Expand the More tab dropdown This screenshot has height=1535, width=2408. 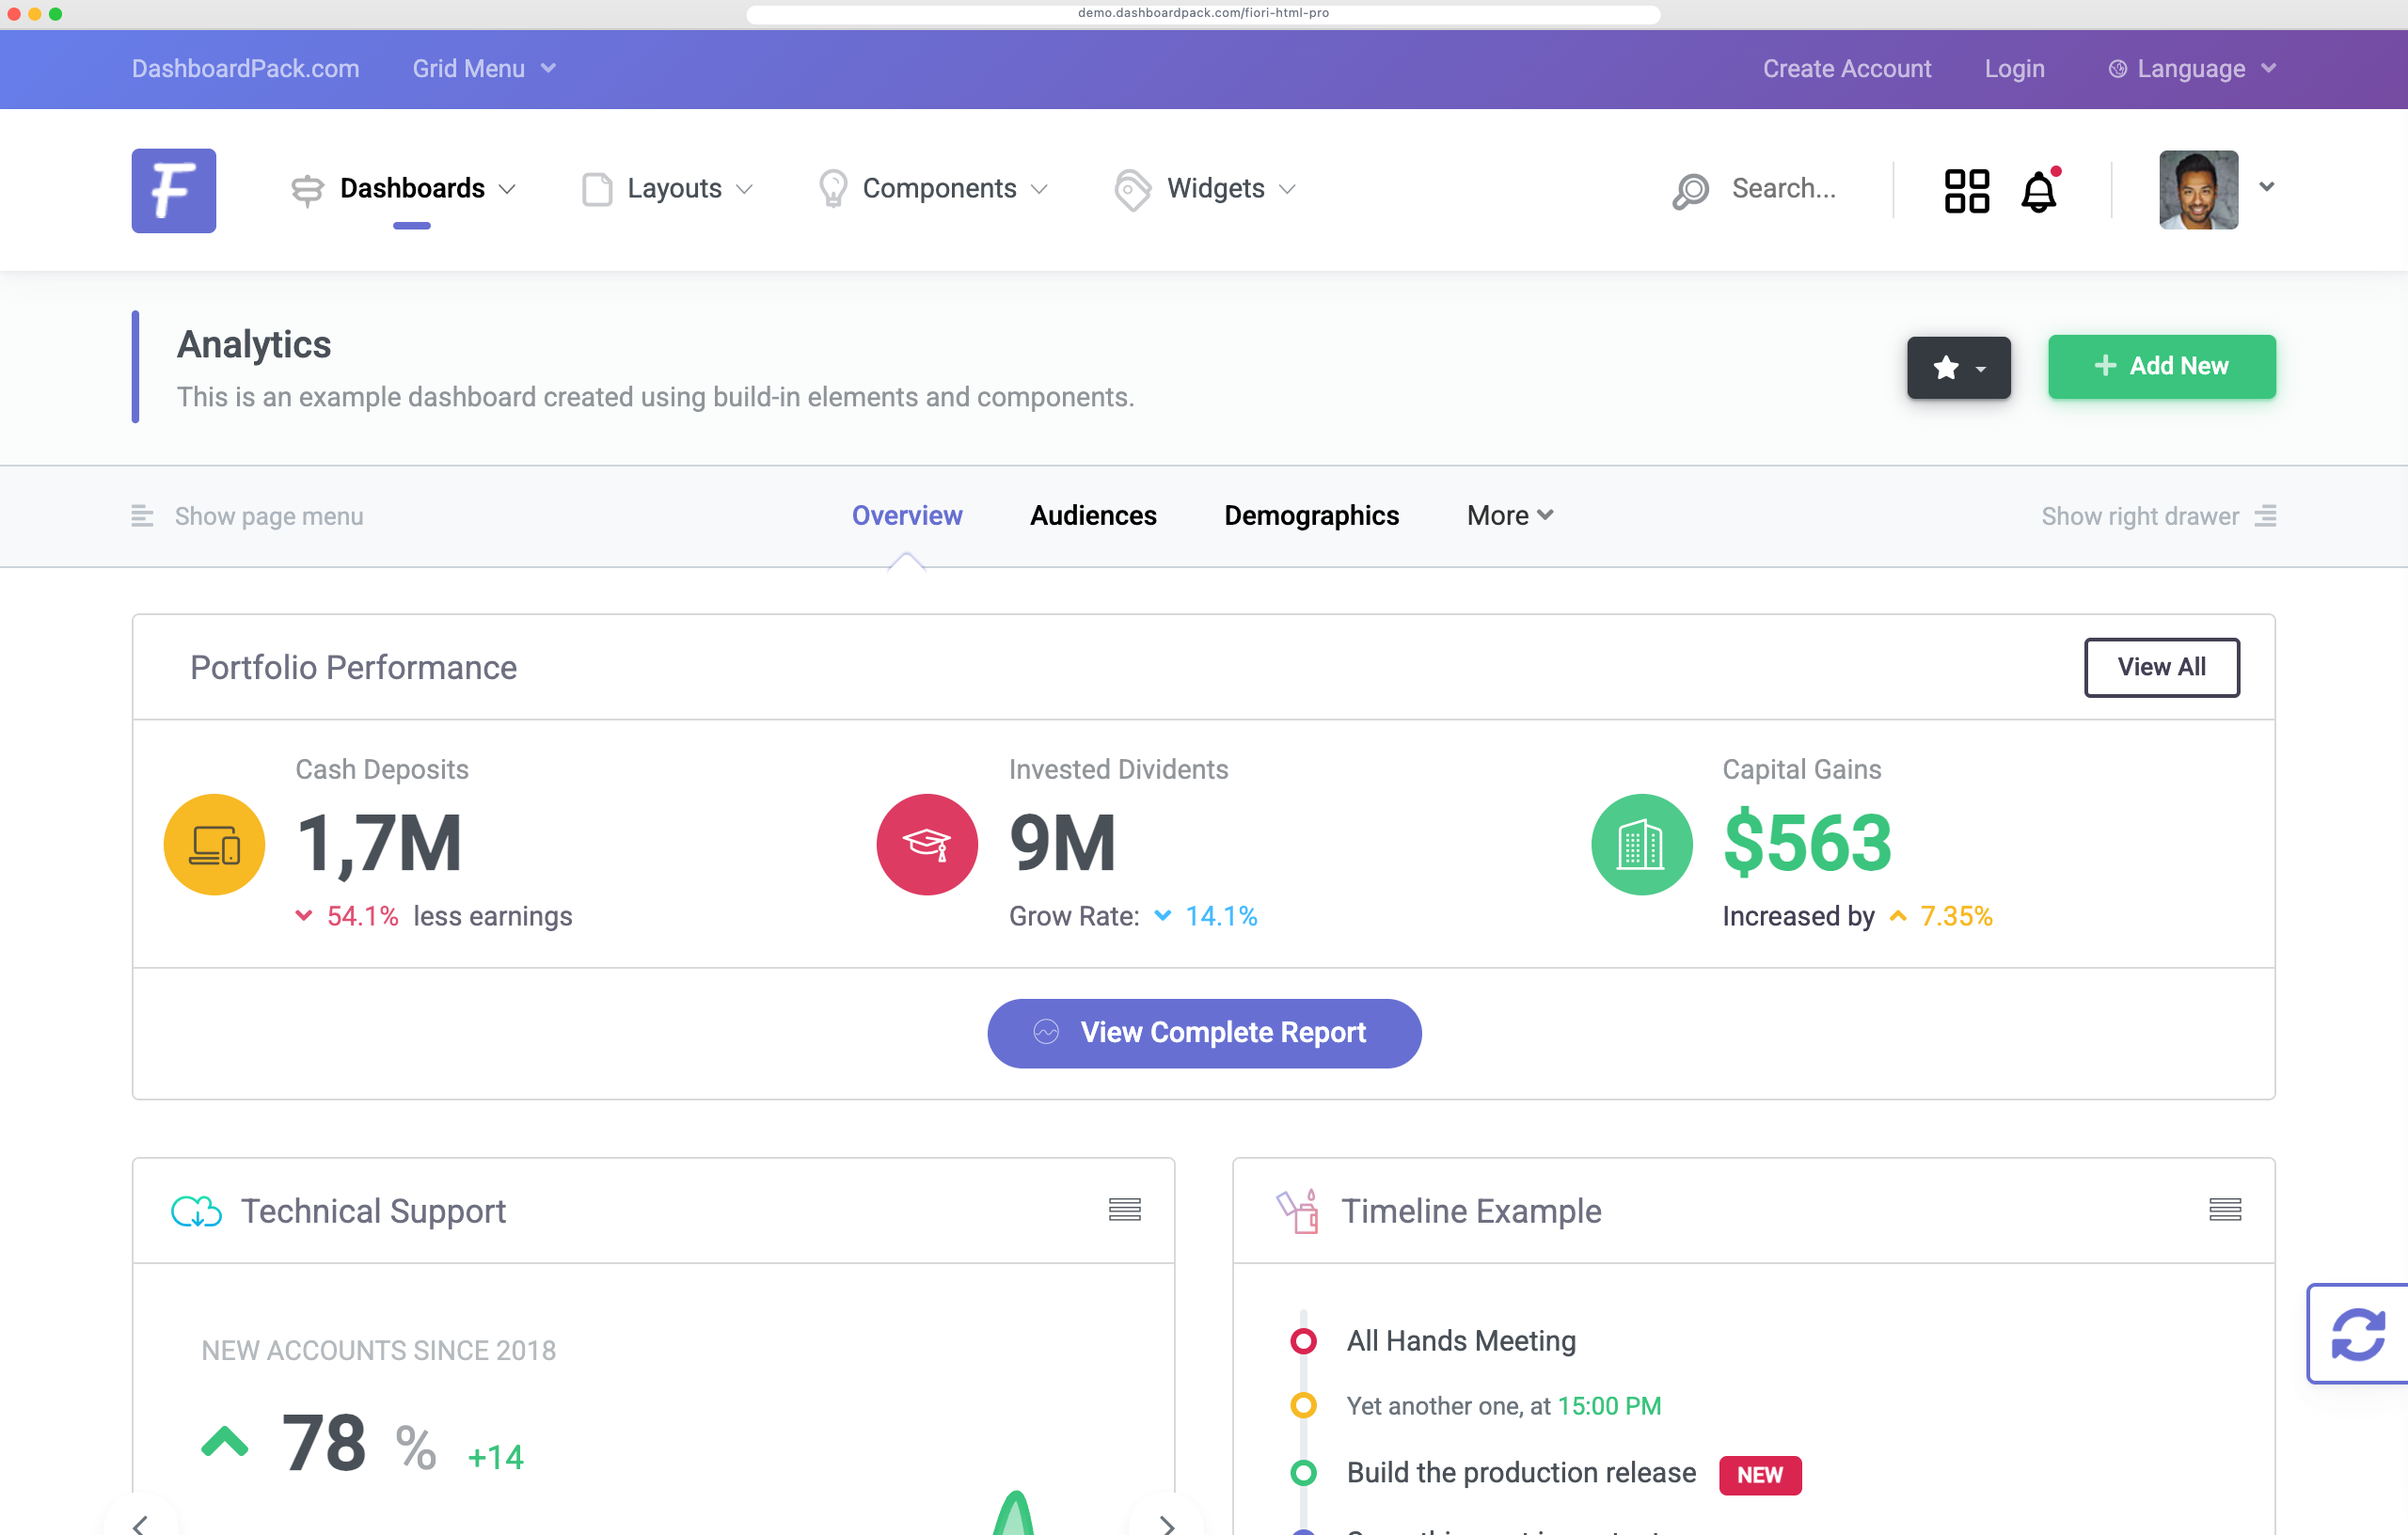(x=1510, y=516)
